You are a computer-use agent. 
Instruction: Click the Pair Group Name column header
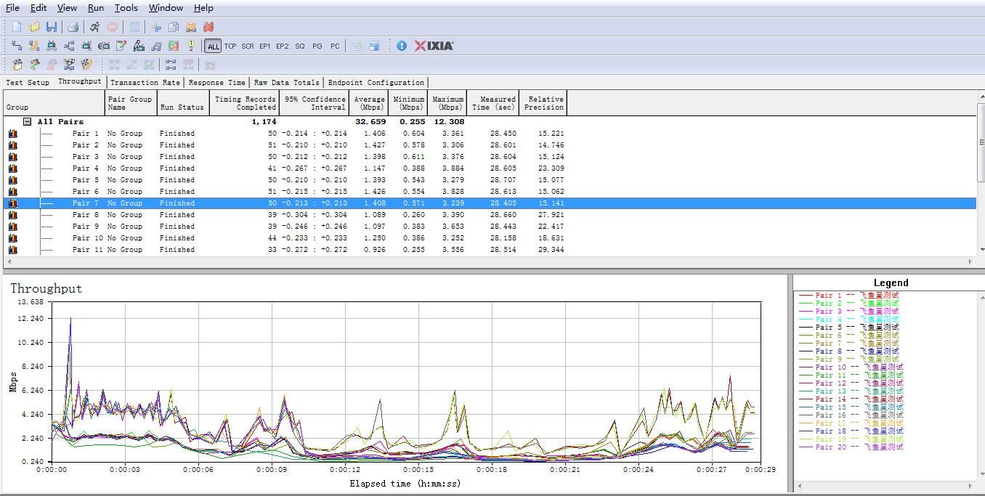(131, 103)
